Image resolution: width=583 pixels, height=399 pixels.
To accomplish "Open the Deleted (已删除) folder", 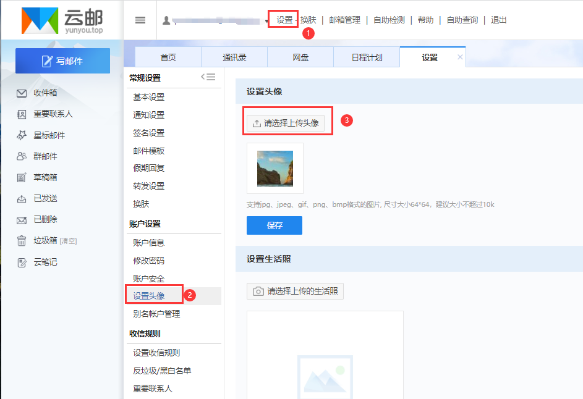I will [45, 219].
